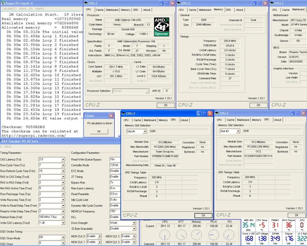Screen dimensions: 307x246
Task: Click the Super PI title bar icon
Action: (x=3, y=3)
